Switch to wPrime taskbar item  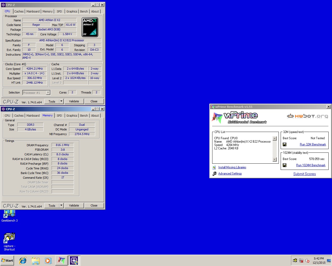click(61, 260)
